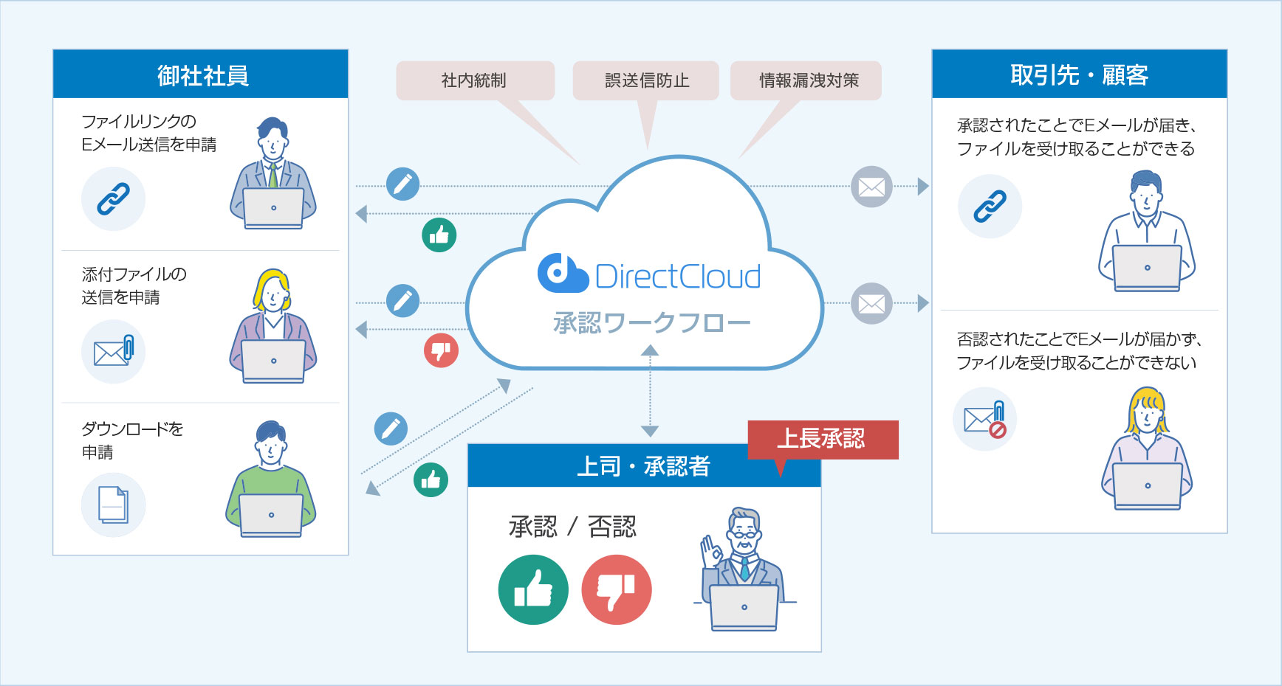Click the envelope with paperclip icon under 添付ファイルの

(x=113, y=352)
